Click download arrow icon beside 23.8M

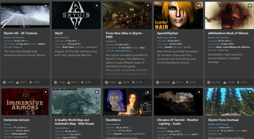(x=82, y=83)
